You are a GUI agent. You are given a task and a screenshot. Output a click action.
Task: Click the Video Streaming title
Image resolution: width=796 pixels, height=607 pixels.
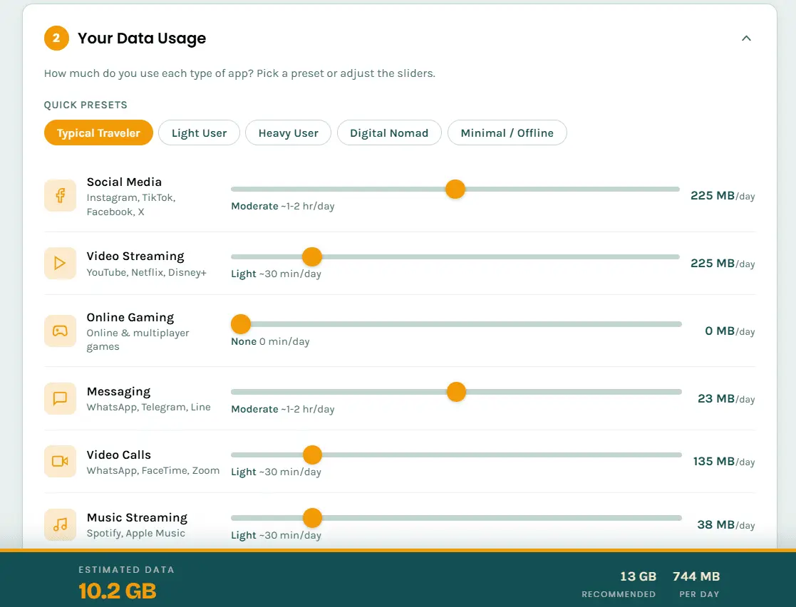[135, 256]
